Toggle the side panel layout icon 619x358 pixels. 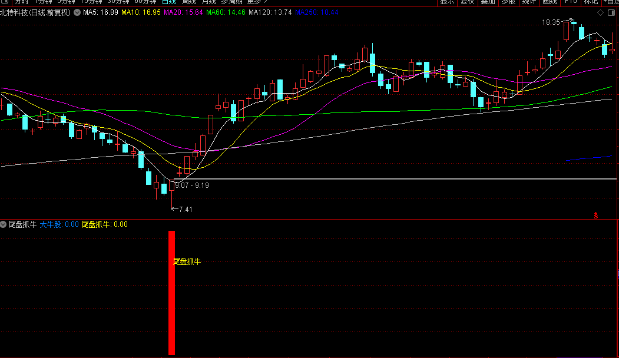[611, 12]
